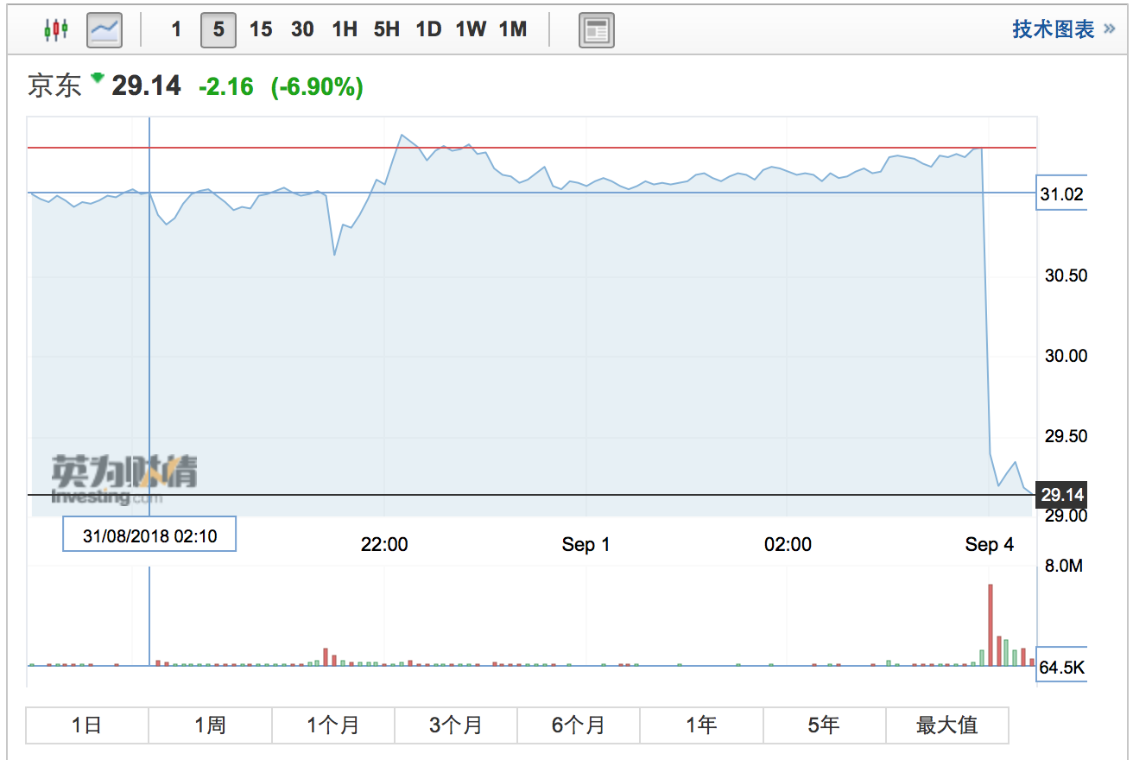Choose the 1D interval
This screenshot has width=1133, height=760.
(428, 30)
